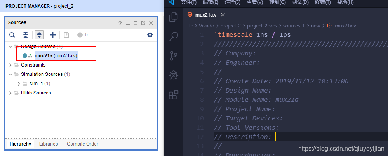Expand the Constraints folder
The height and width of the screenshot is (156, 388).
click(x=10, y=65)
